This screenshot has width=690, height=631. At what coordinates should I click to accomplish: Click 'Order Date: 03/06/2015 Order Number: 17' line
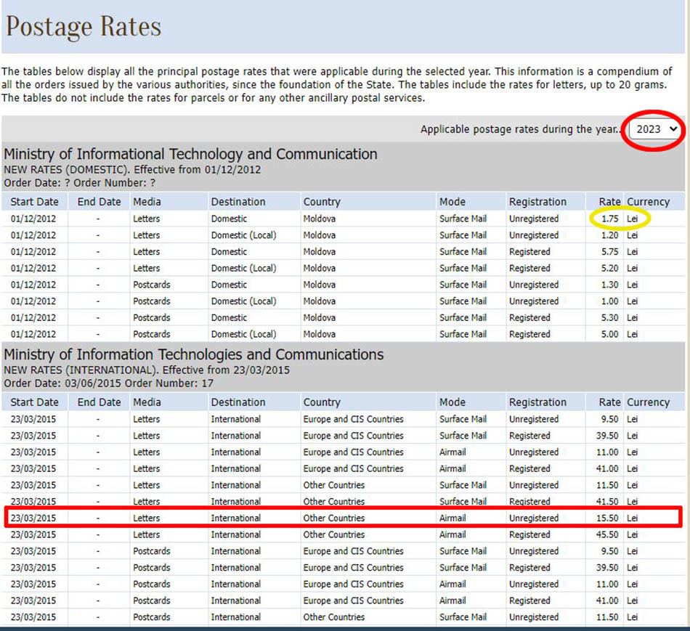(108, 383)
